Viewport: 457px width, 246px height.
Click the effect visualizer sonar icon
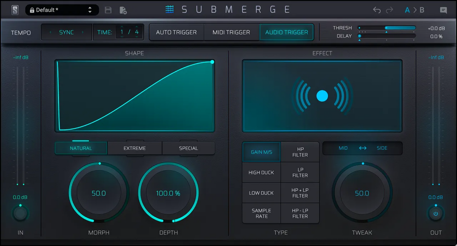(322, 96)
